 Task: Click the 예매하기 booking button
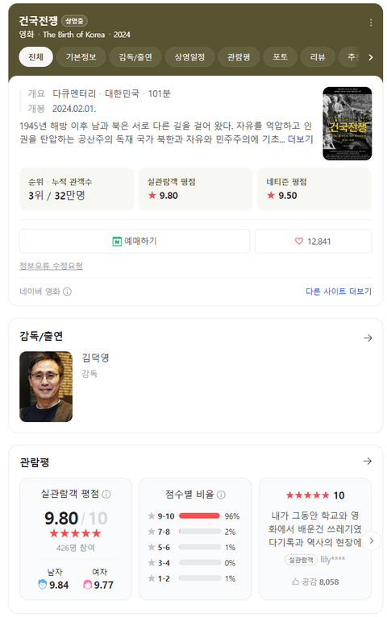(135, 241)
